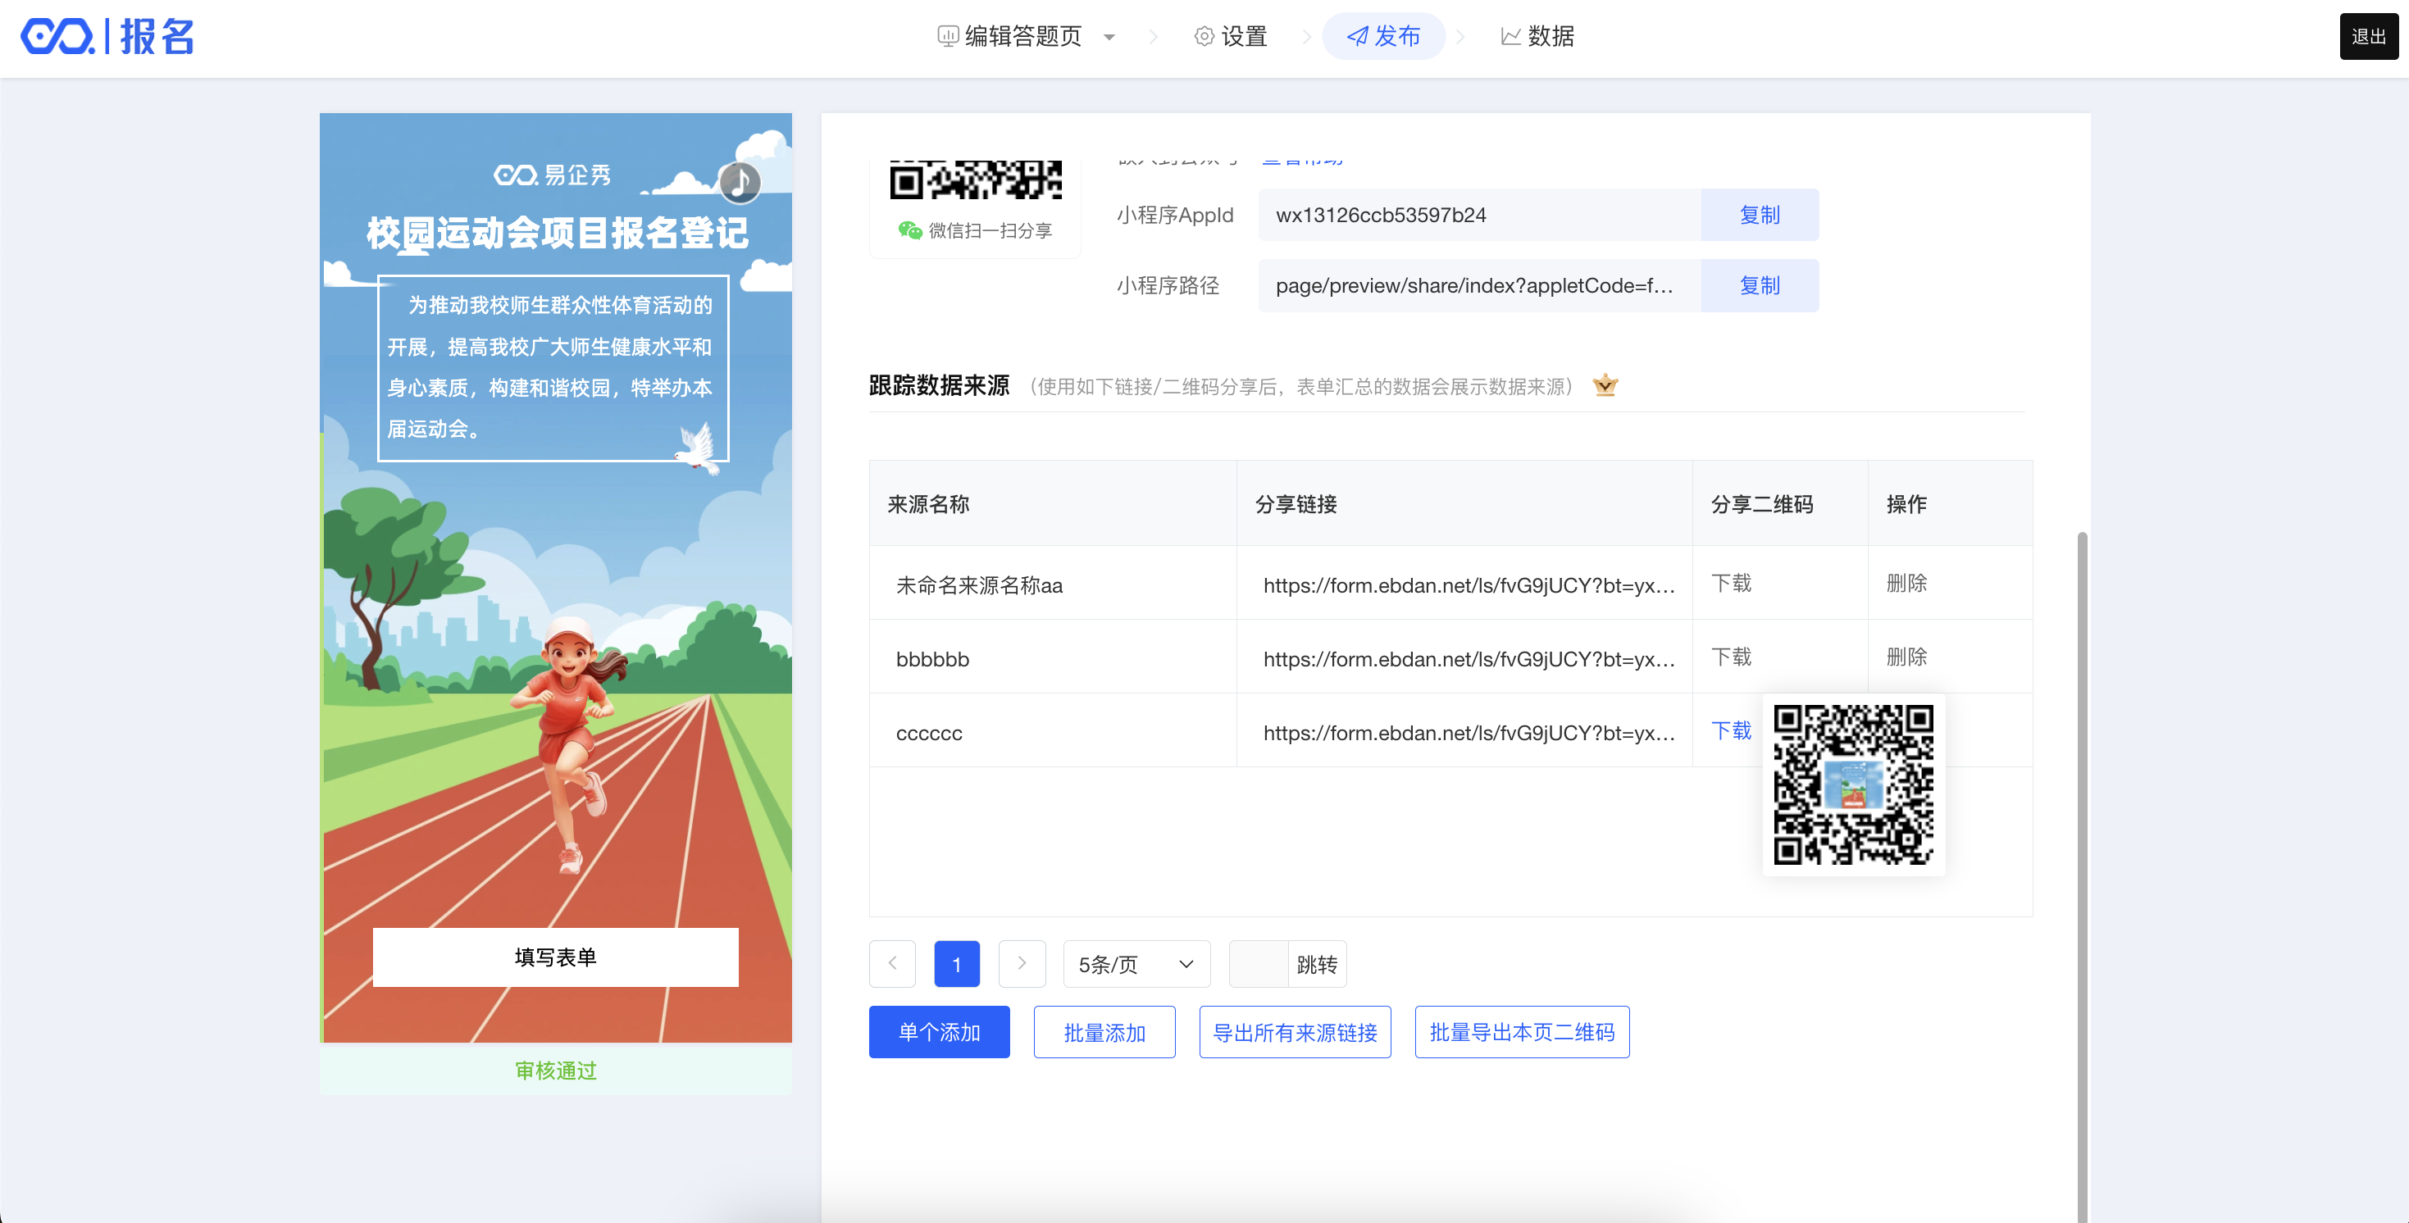Click 单个添加 button
Viewport: 2409px width, 1223px height.
(x=939, y=1032)
